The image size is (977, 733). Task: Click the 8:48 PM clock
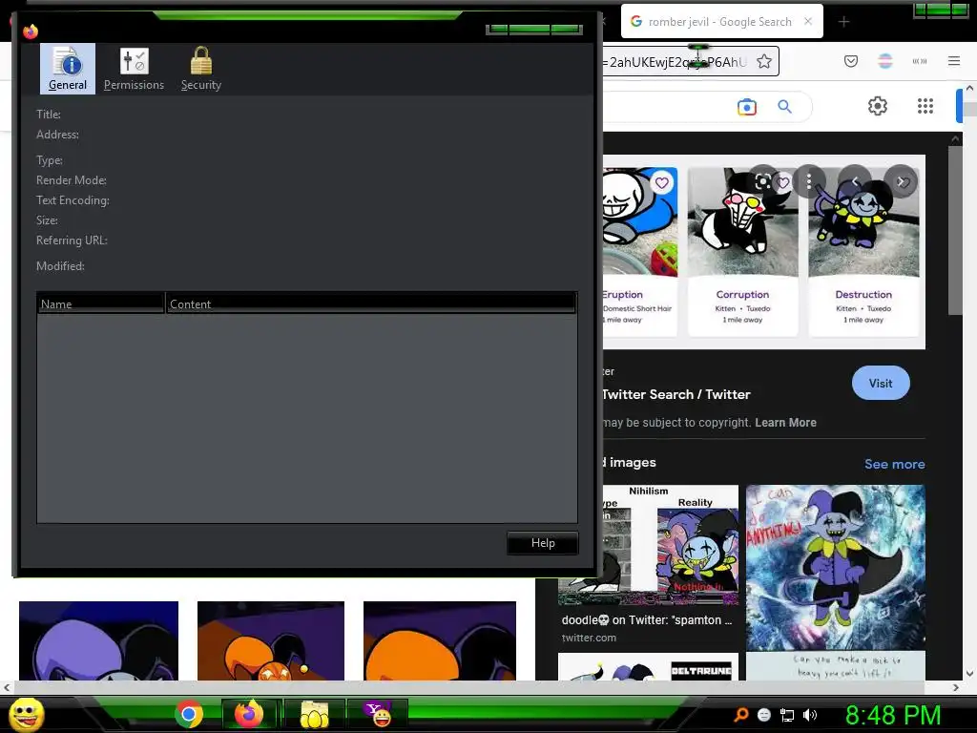[893, 715]
